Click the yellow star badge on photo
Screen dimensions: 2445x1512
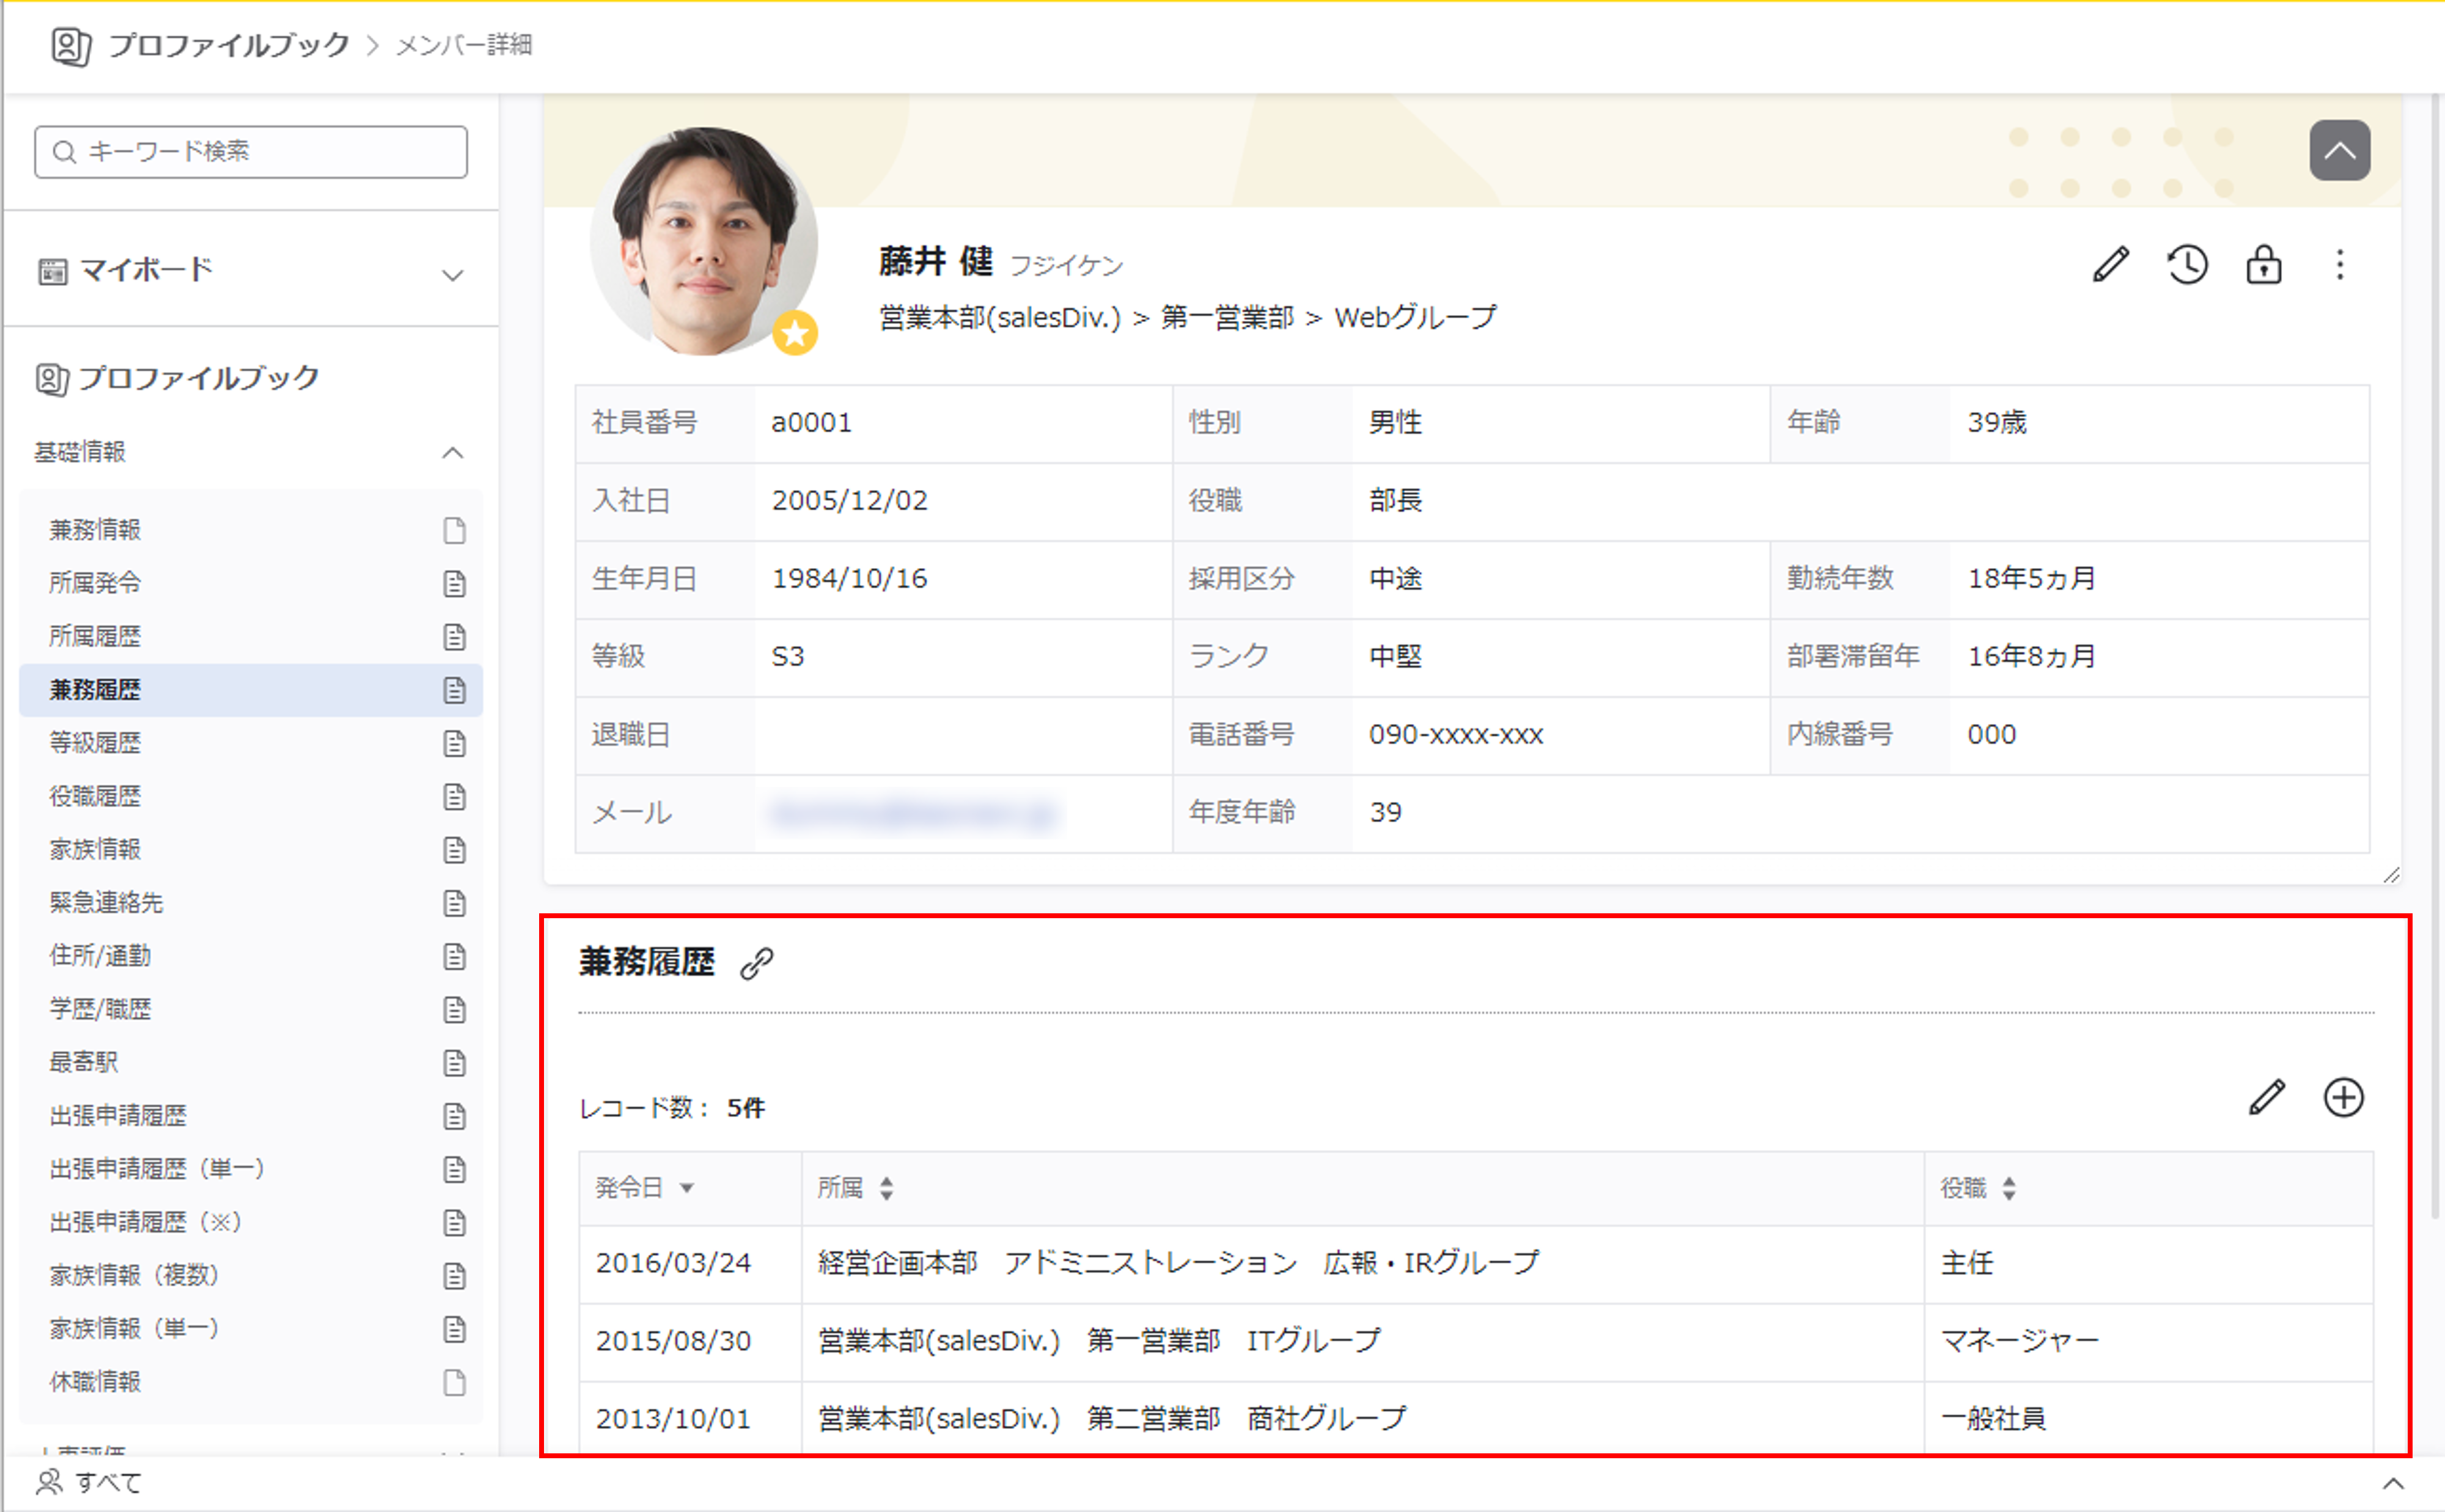[795, 333]
